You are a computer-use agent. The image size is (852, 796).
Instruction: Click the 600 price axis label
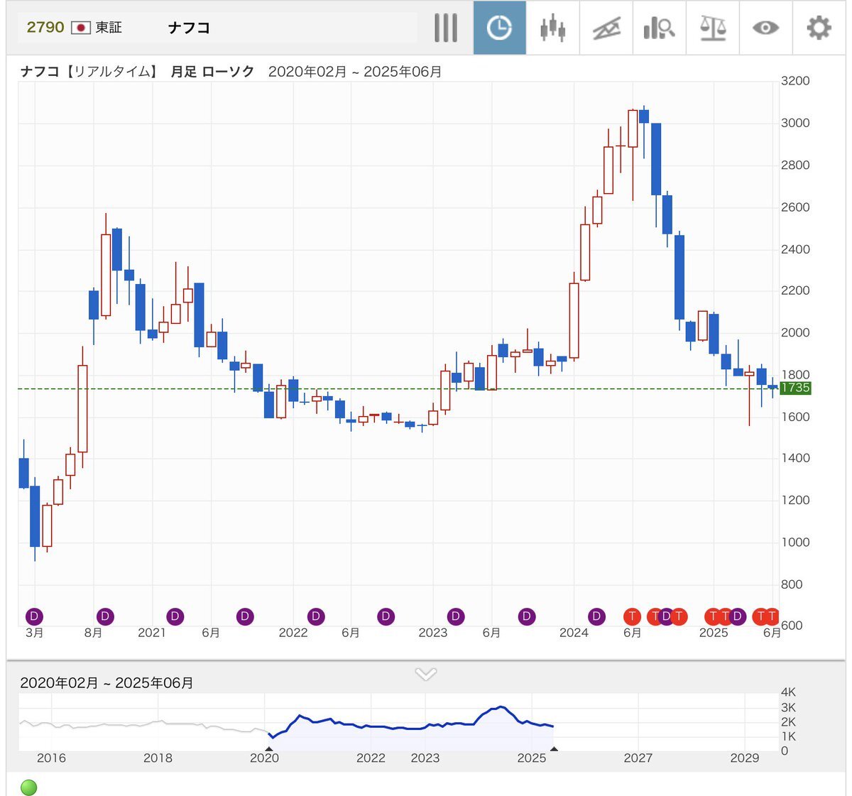[792, 626]
